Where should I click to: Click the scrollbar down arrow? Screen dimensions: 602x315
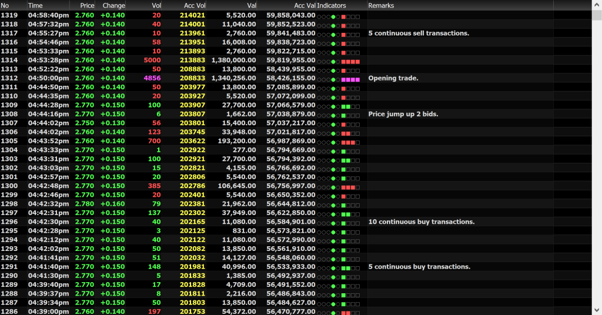[x=597, y=310]
